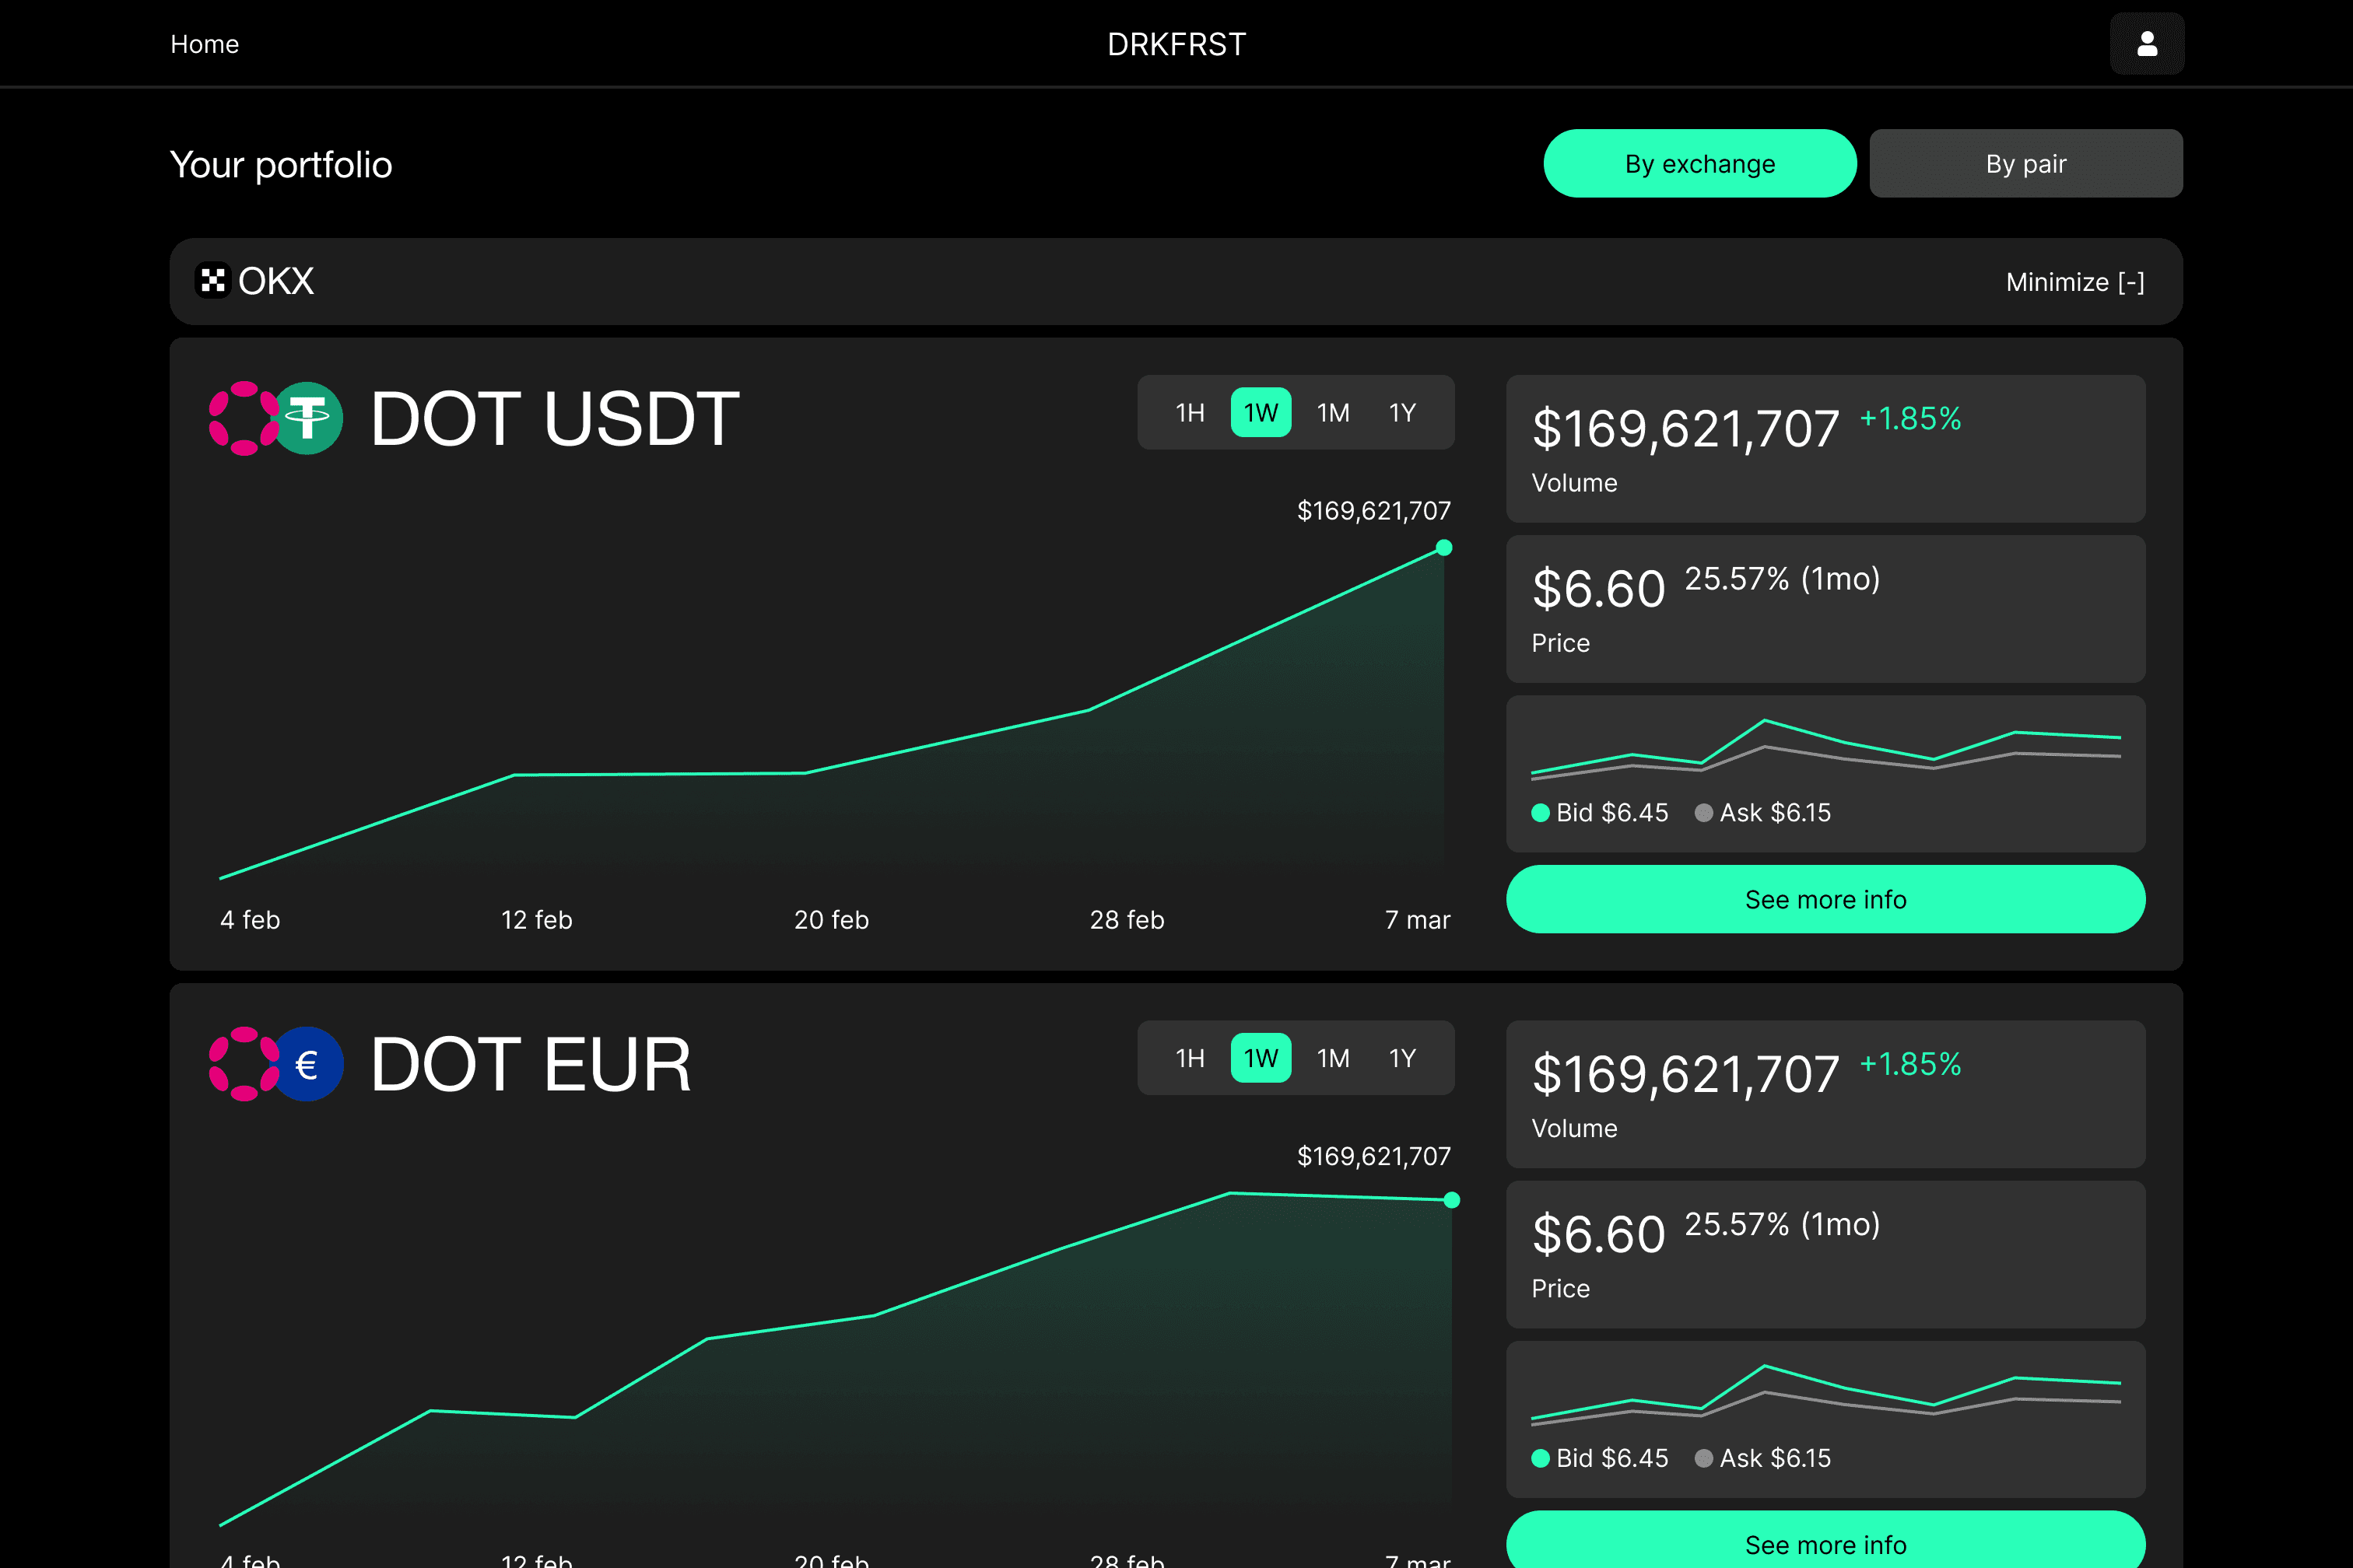This screenshot has height=1568, width=2353.
Task: Select 1Y range for DOT USDT
Action: point(1401,412)
